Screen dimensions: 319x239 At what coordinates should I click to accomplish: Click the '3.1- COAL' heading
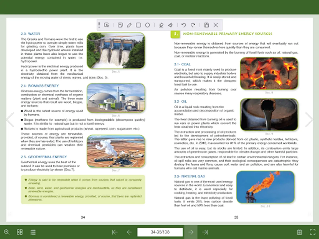point(182,64)
